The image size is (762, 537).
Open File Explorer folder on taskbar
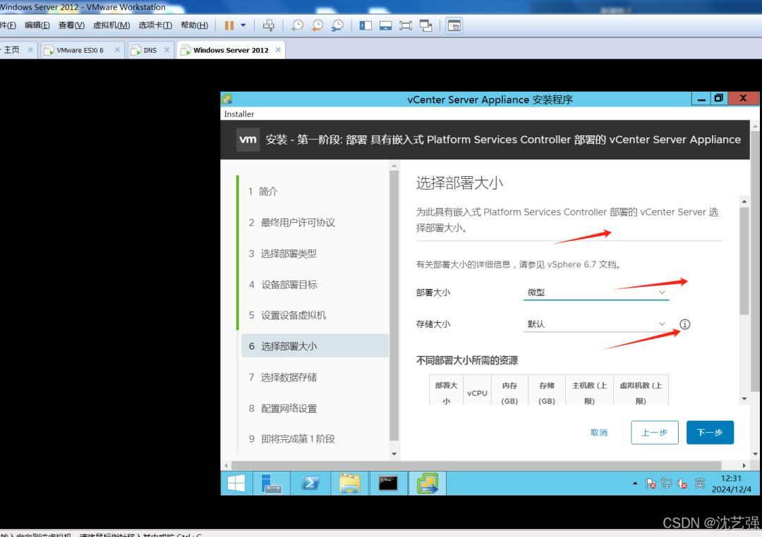pyautogui.click(x=349, y=483)
